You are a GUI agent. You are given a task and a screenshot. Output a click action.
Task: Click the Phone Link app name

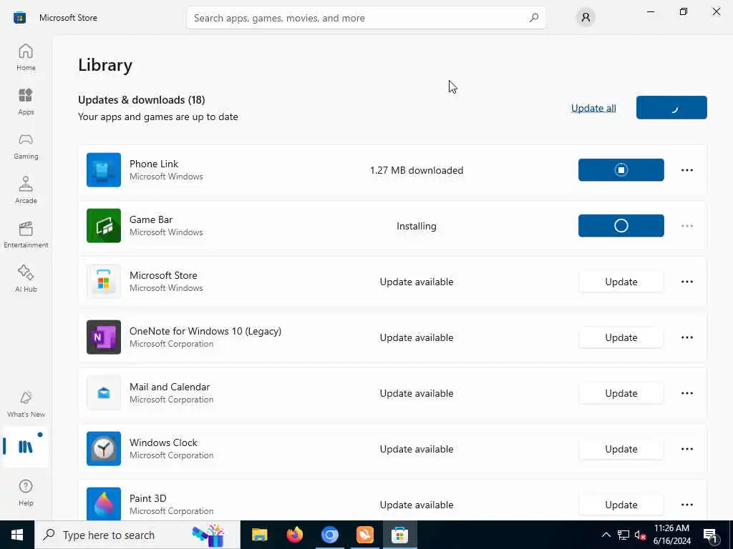tap(154, 164)
